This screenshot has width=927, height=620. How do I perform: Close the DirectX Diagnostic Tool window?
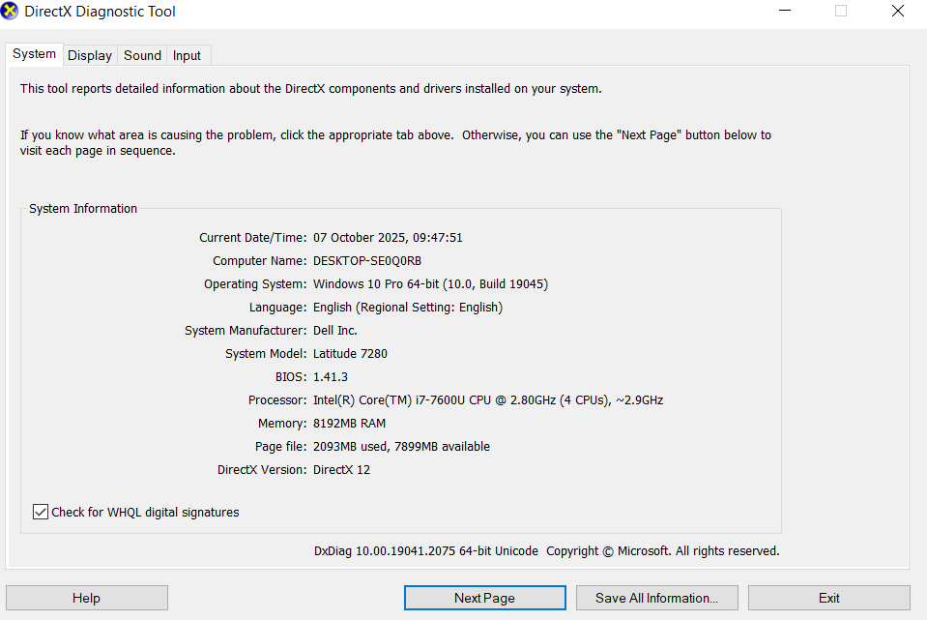click(x=898, y=12)
